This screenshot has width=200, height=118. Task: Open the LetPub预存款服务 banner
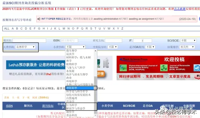tap(57, 68)
